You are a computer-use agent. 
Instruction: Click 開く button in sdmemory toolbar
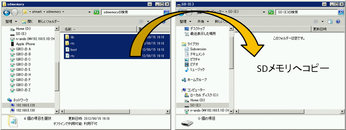[x=28, y=22]
